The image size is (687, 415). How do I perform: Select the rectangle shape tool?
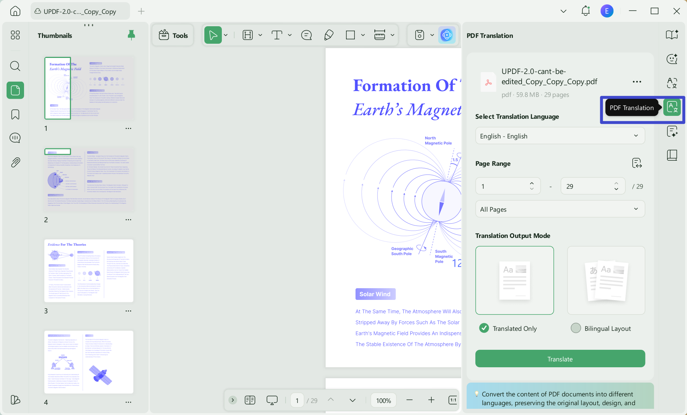point(350,35)
